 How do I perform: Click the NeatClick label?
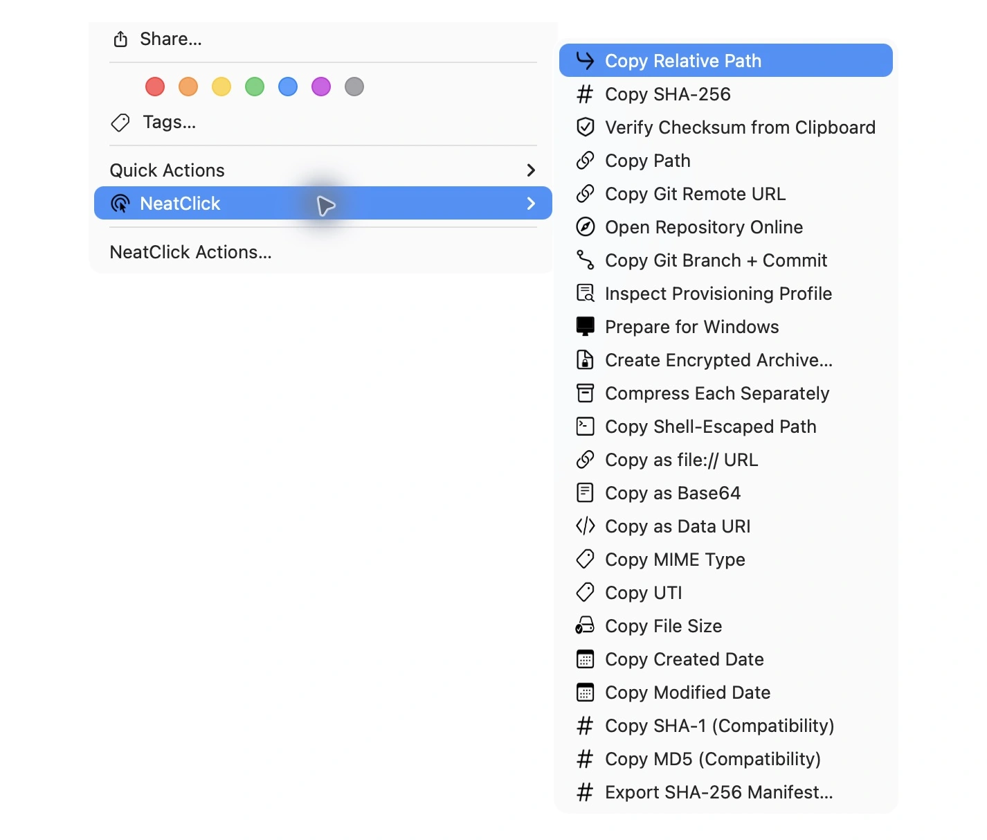[x=180, y=204]
